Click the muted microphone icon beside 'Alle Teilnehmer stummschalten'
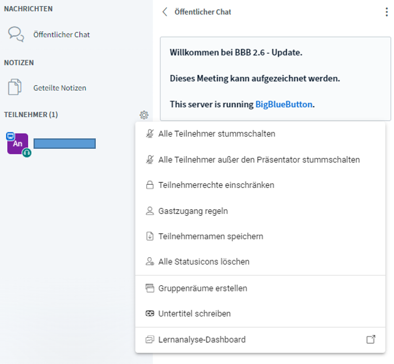The height and width of the screenshot is (364, 394). point(150,134)
